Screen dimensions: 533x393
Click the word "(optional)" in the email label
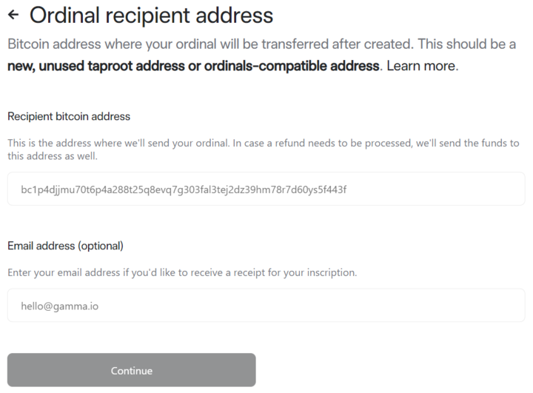(x=98, y=246)
